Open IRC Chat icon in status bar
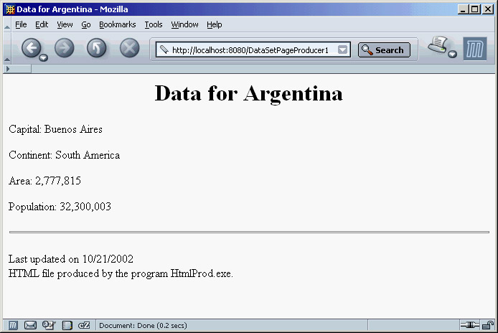Viewport: 498px width, 333px height. (84, 325)
